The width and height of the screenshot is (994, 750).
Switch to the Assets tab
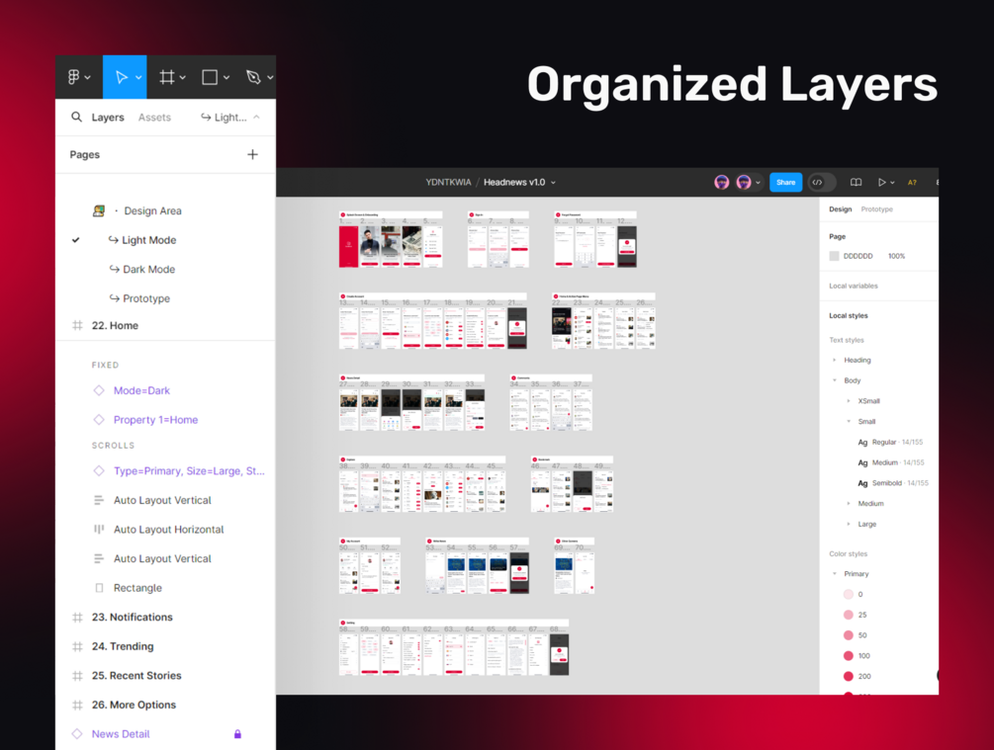point(154,118)
